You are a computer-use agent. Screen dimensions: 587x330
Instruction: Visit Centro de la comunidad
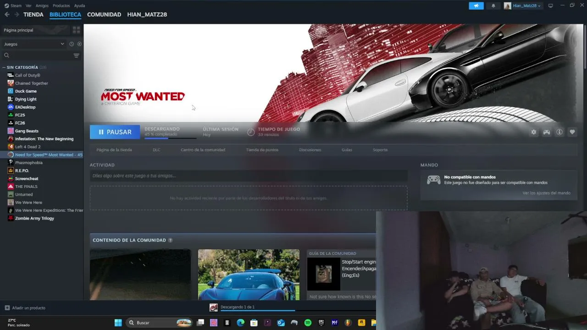pos(203,150)
